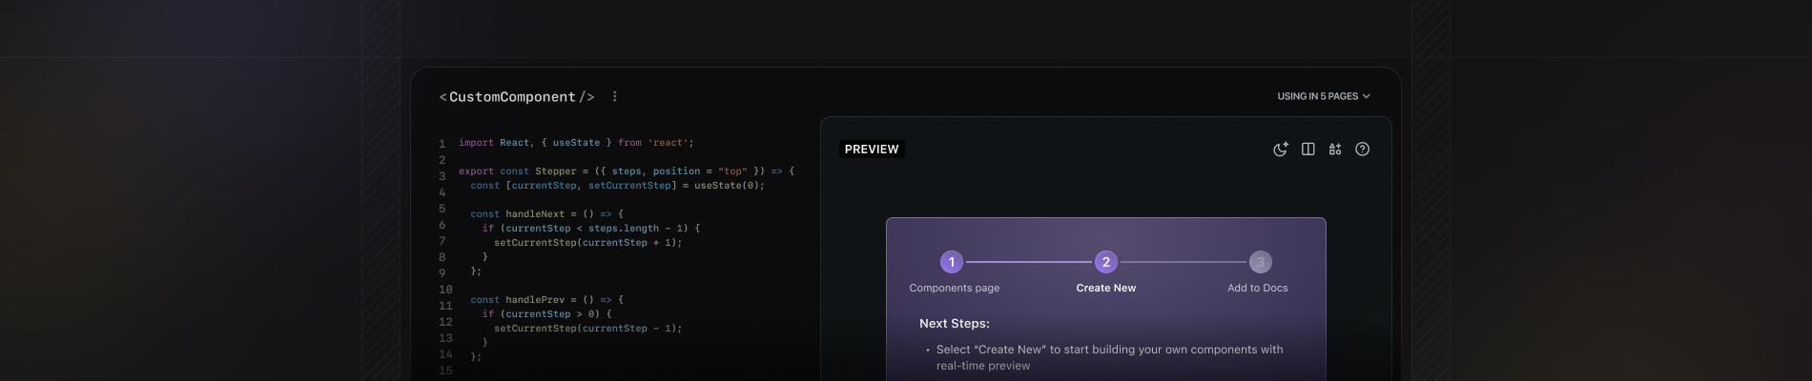Click the if (currentStep > 0) line

(546, 314)
